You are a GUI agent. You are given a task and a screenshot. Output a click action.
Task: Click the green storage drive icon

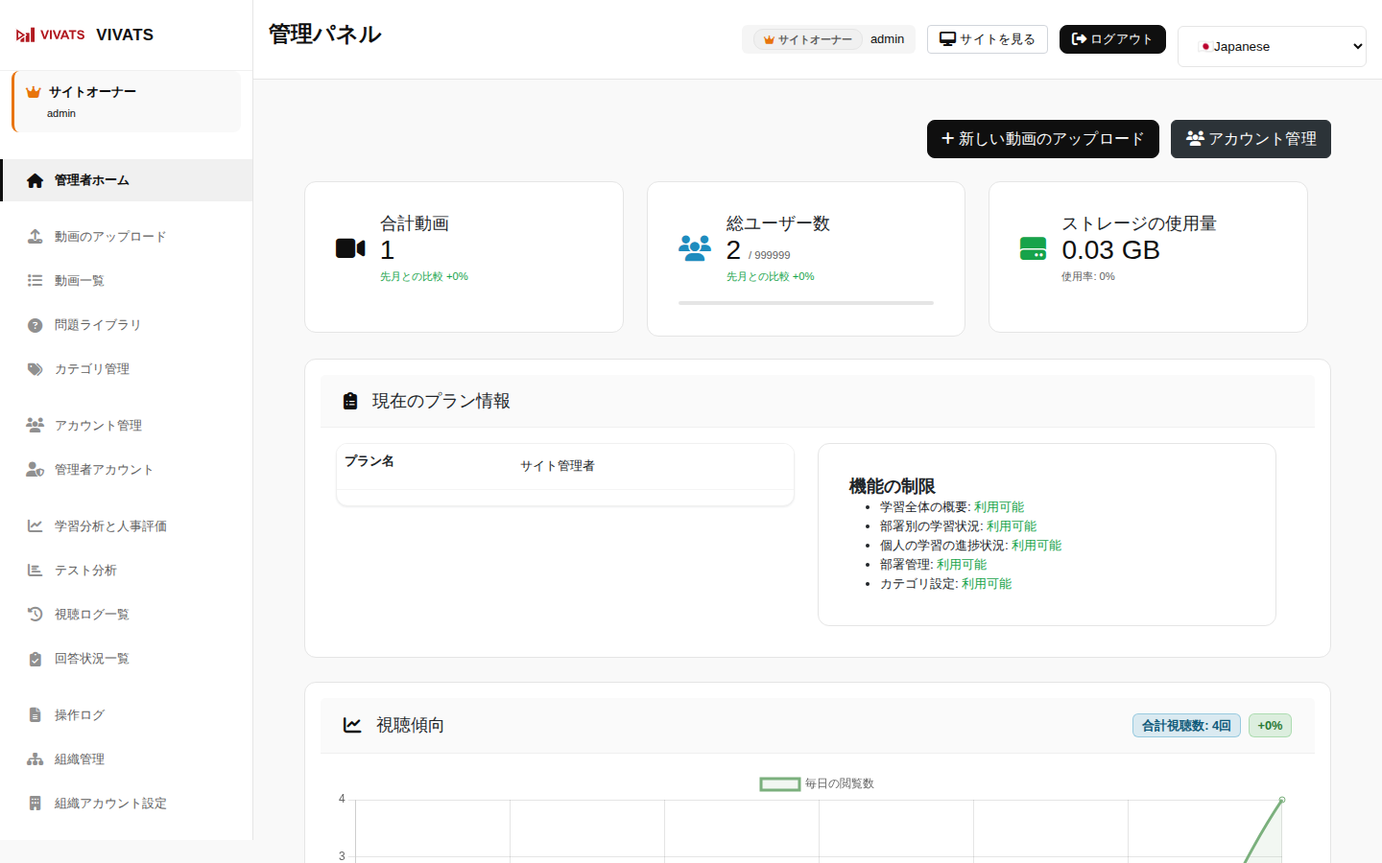1033,248
